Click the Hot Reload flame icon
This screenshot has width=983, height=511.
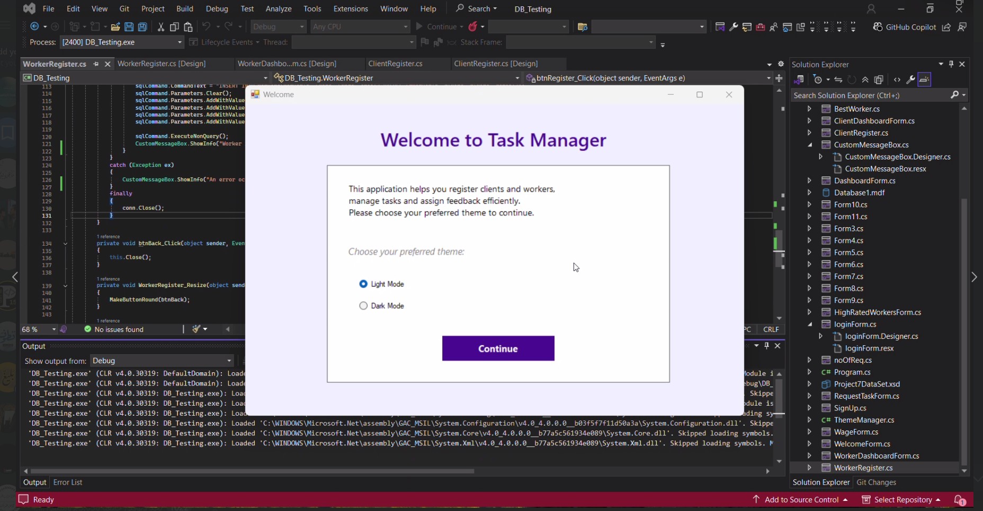473,26
